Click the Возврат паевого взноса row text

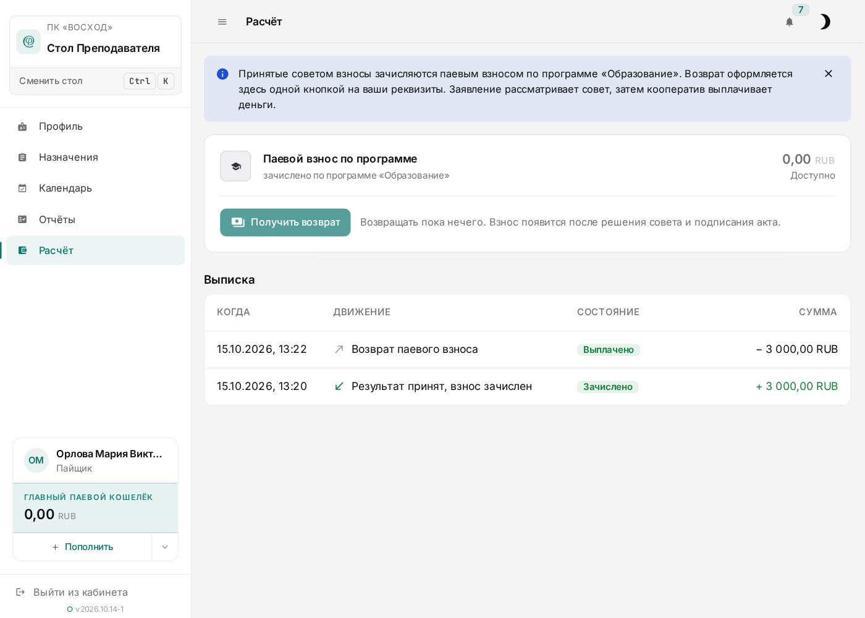[x=415, y=350]
